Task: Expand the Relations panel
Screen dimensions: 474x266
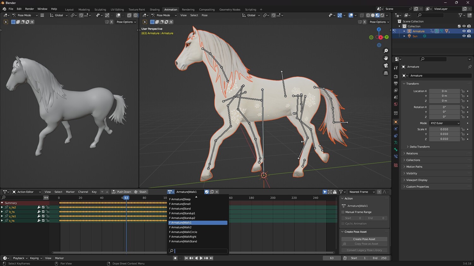Action: [412, 153]
